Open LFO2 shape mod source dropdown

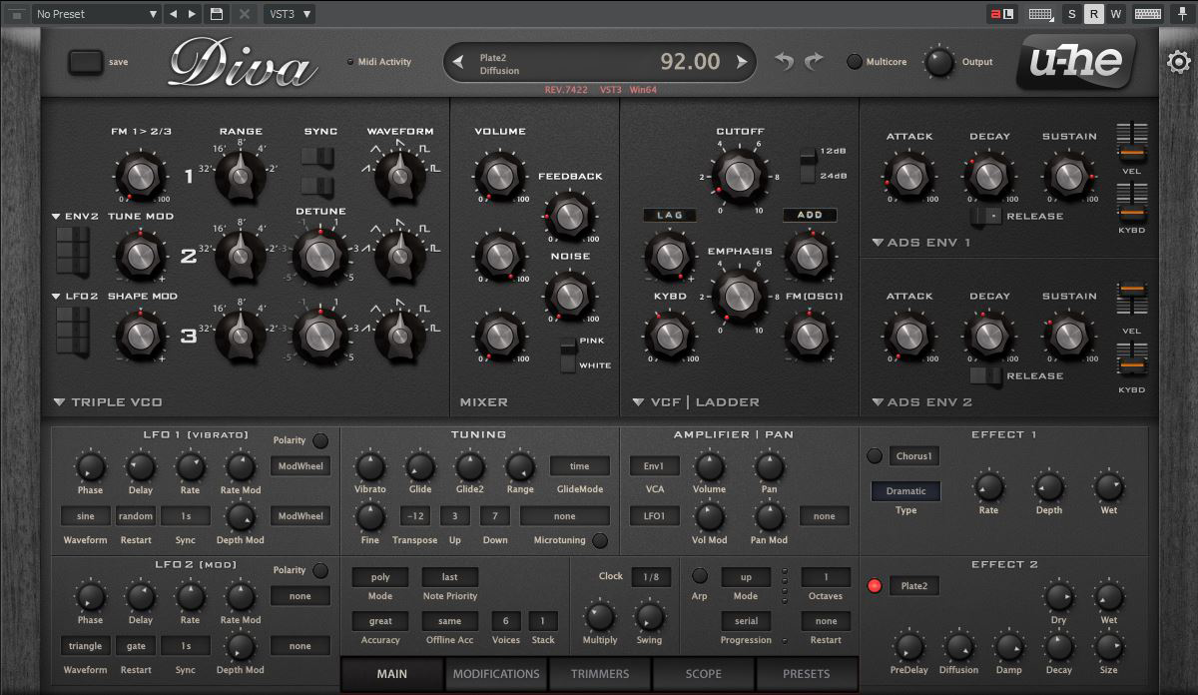[76, 297]
